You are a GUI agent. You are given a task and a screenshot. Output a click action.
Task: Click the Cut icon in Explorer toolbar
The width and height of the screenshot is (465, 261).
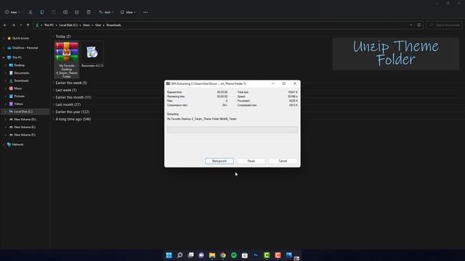pos(31,12)
